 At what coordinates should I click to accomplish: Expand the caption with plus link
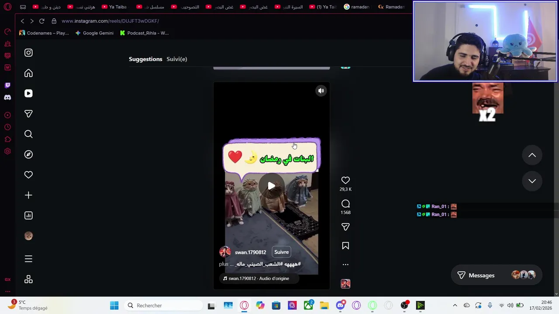tap(224, 264)
